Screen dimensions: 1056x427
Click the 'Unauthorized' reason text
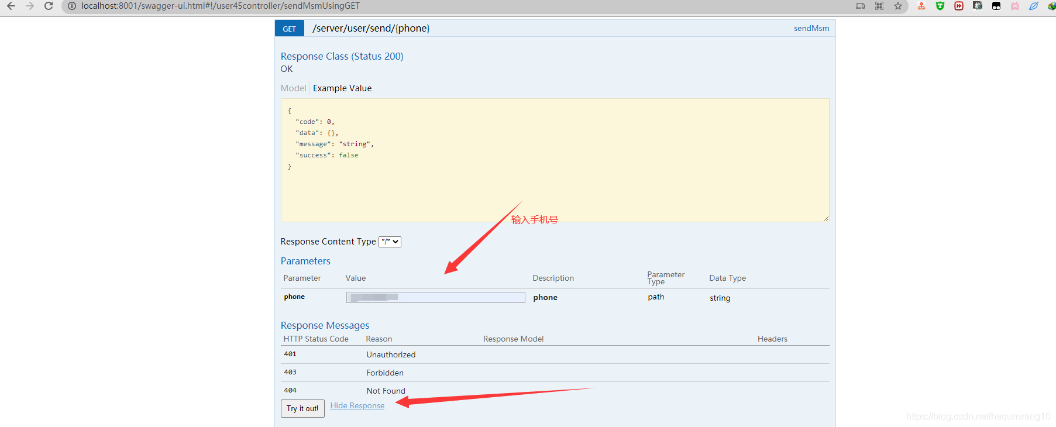pyautogui.click(x=391, y=354)
